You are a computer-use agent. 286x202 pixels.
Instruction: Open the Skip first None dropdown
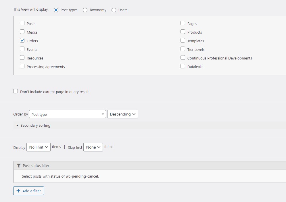93,147
